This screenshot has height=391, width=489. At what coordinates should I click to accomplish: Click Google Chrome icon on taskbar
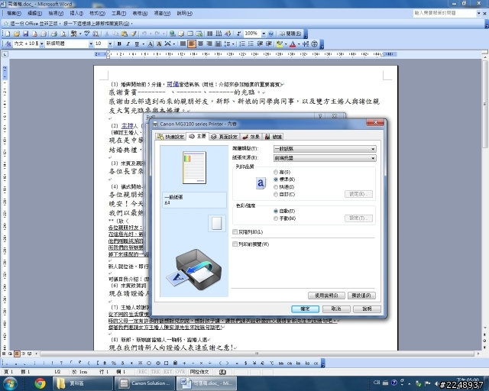coord(40,383)
